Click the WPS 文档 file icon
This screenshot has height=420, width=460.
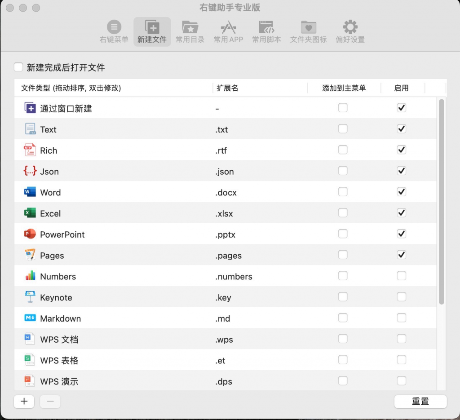tap(30, 340)
